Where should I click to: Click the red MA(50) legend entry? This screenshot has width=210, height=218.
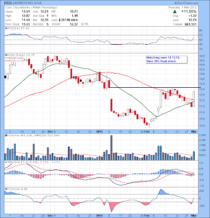[14, 61]
